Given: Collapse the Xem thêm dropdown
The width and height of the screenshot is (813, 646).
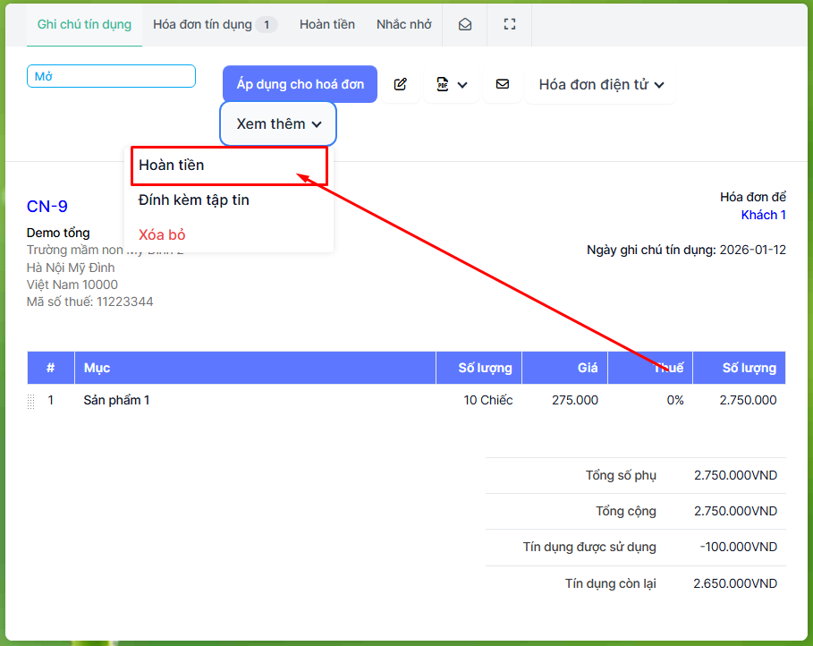Looking at the screenshot, I should [x=278, y=123].
